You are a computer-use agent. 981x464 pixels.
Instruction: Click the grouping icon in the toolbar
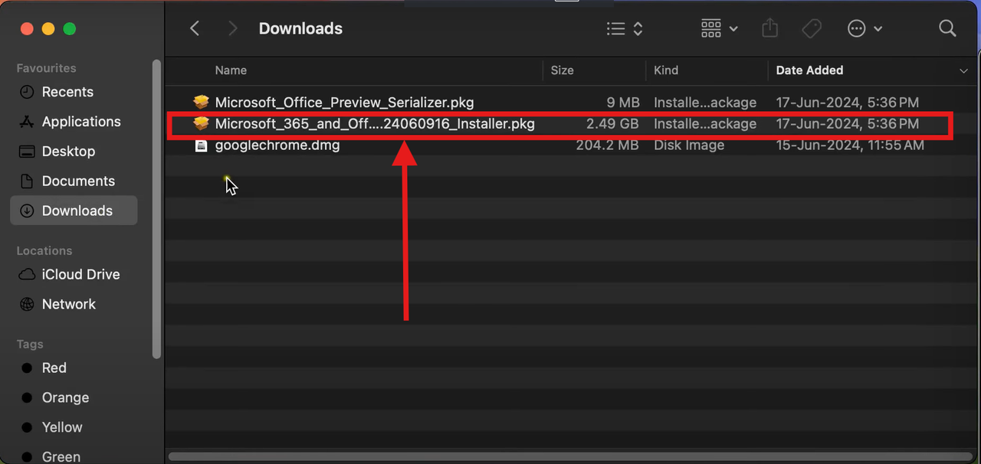(x=711, y=28)
